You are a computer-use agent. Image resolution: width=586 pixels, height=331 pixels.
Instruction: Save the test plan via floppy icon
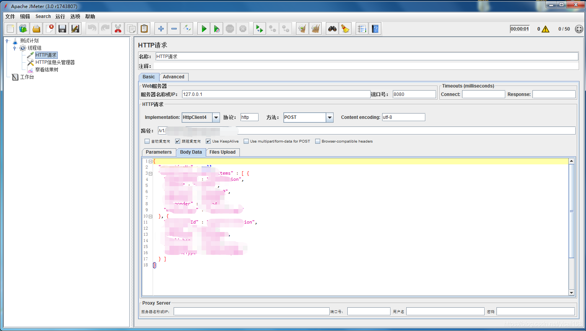click(x=62, y=29)
